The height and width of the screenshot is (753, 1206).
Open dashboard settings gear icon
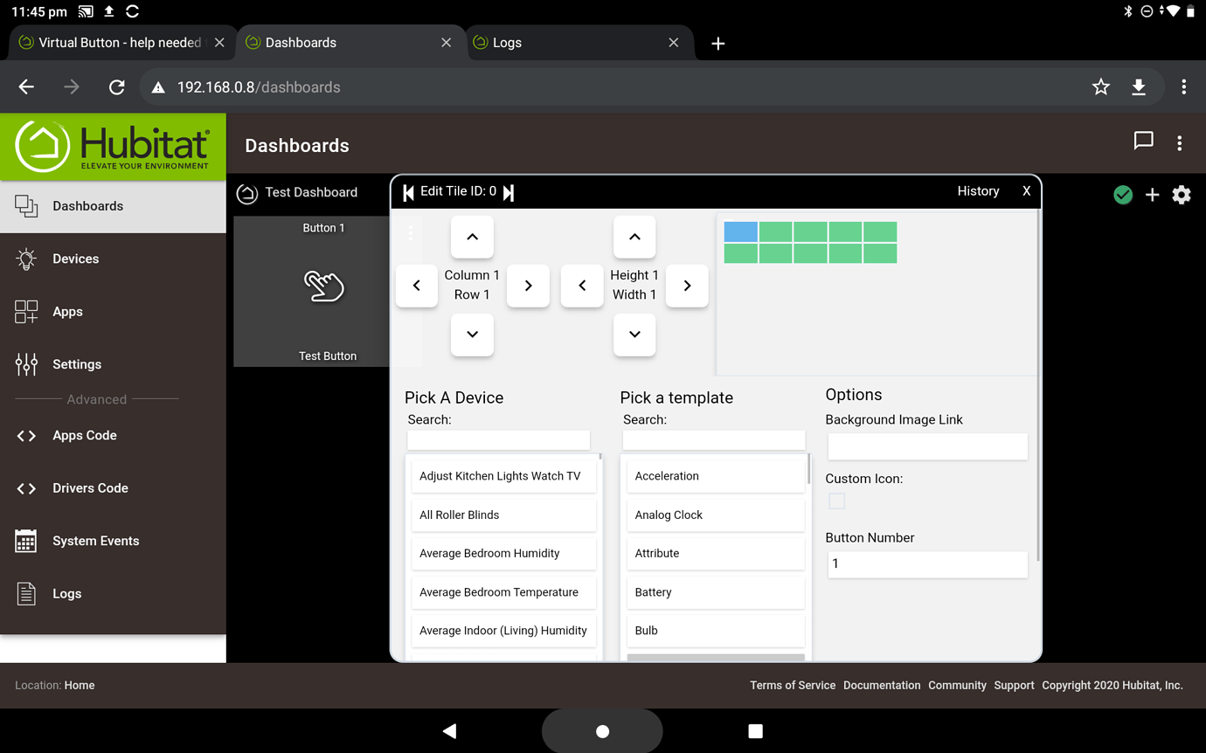[1182, 195]
